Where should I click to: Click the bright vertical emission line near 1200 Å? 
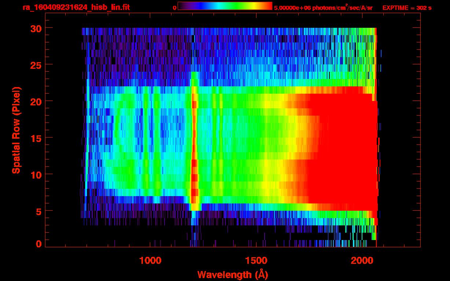click(x=194, y=146)
